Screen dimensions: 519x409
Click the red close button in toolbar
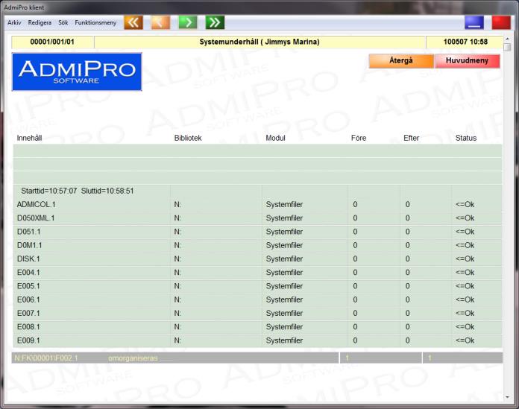(x=501, y=22)
